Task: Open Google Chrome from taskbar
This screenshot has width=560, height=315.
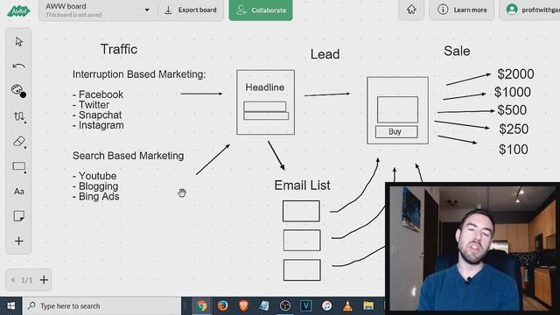Action: pyautogui.click(x=202, y=306)
